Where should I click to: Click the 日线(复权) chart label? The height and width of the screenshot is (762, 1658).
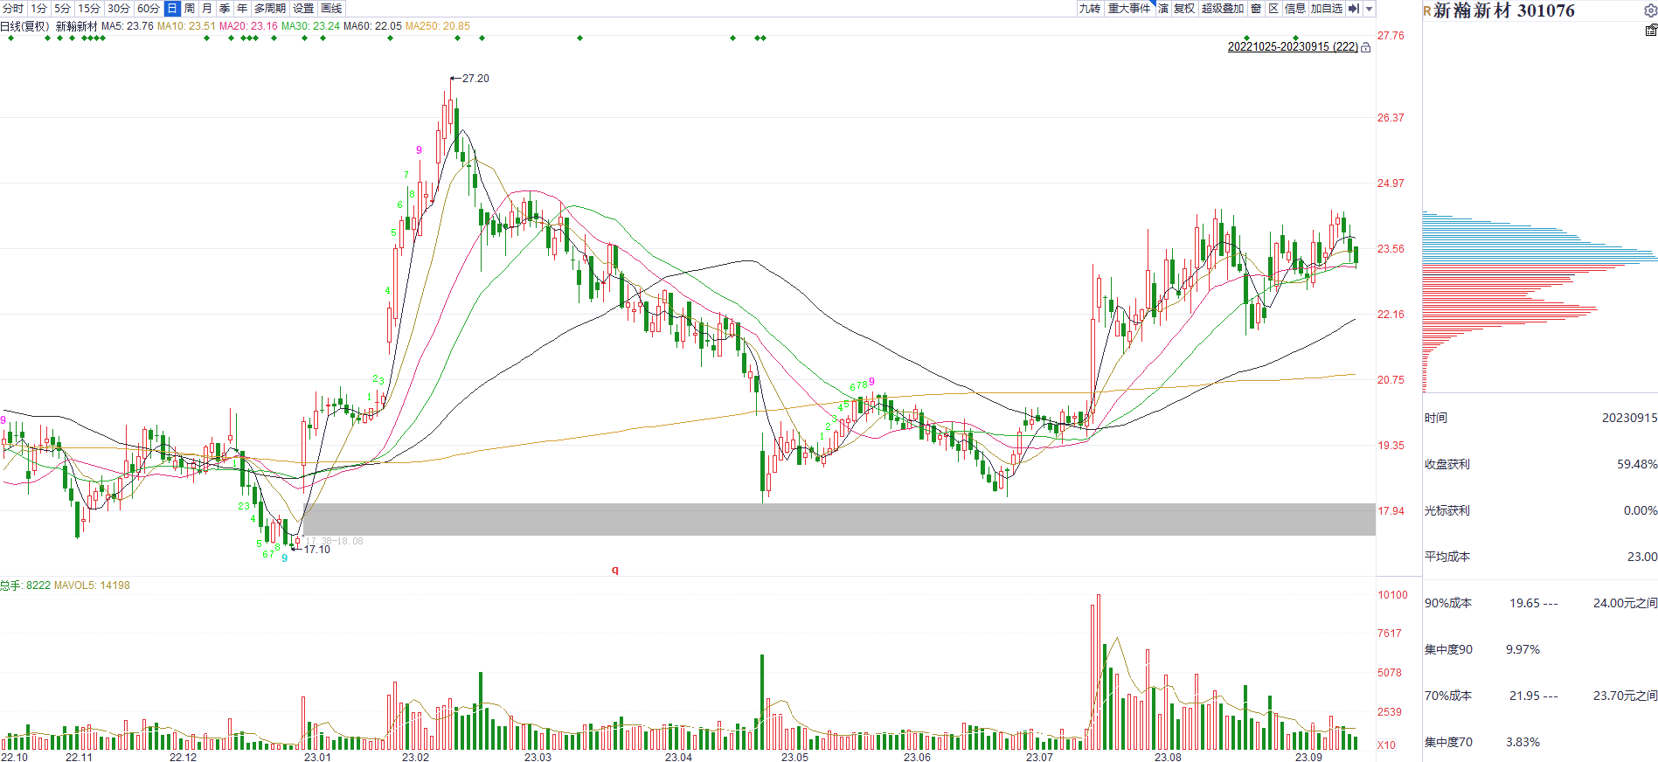(25, 26)
